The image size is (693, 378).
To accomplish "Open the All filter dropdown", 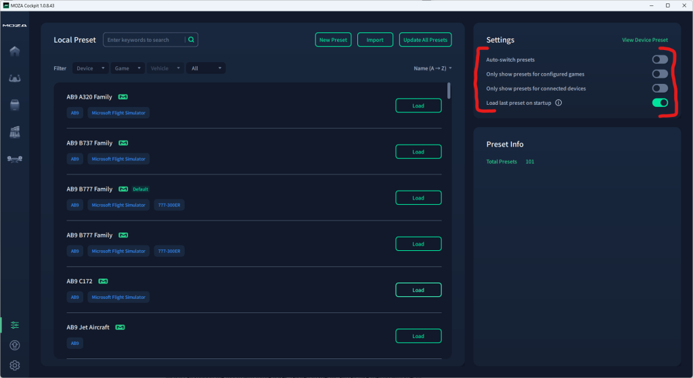I will click(x=206, y=68).
